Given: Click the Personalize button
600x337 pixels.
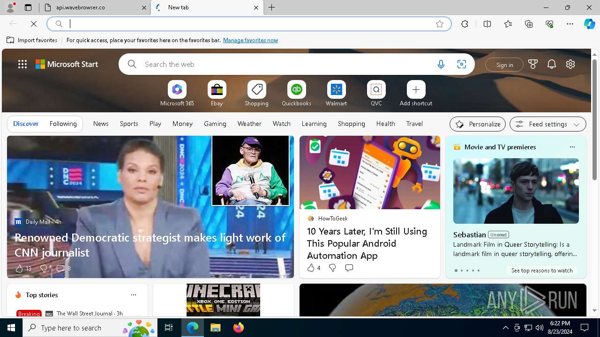Looking at the screenshot, I should [x=478, y=124].
